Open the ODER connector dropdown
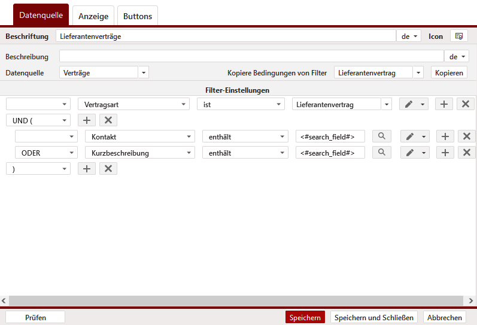This screenshot has width=477, height=325. coord(46,153)
